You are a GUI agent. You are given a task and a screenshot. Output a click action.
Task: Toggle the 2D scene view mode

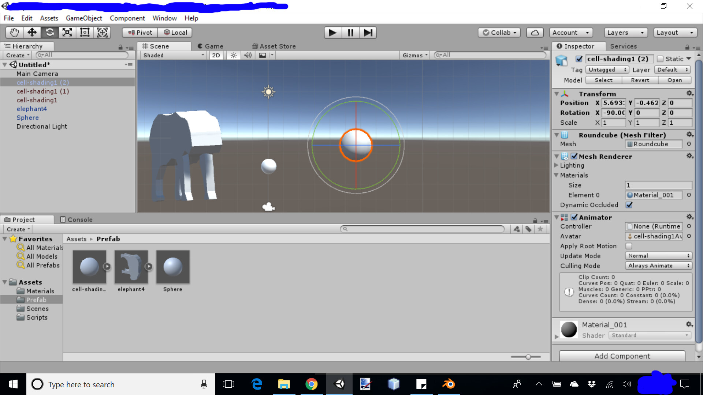pos(216,55)
